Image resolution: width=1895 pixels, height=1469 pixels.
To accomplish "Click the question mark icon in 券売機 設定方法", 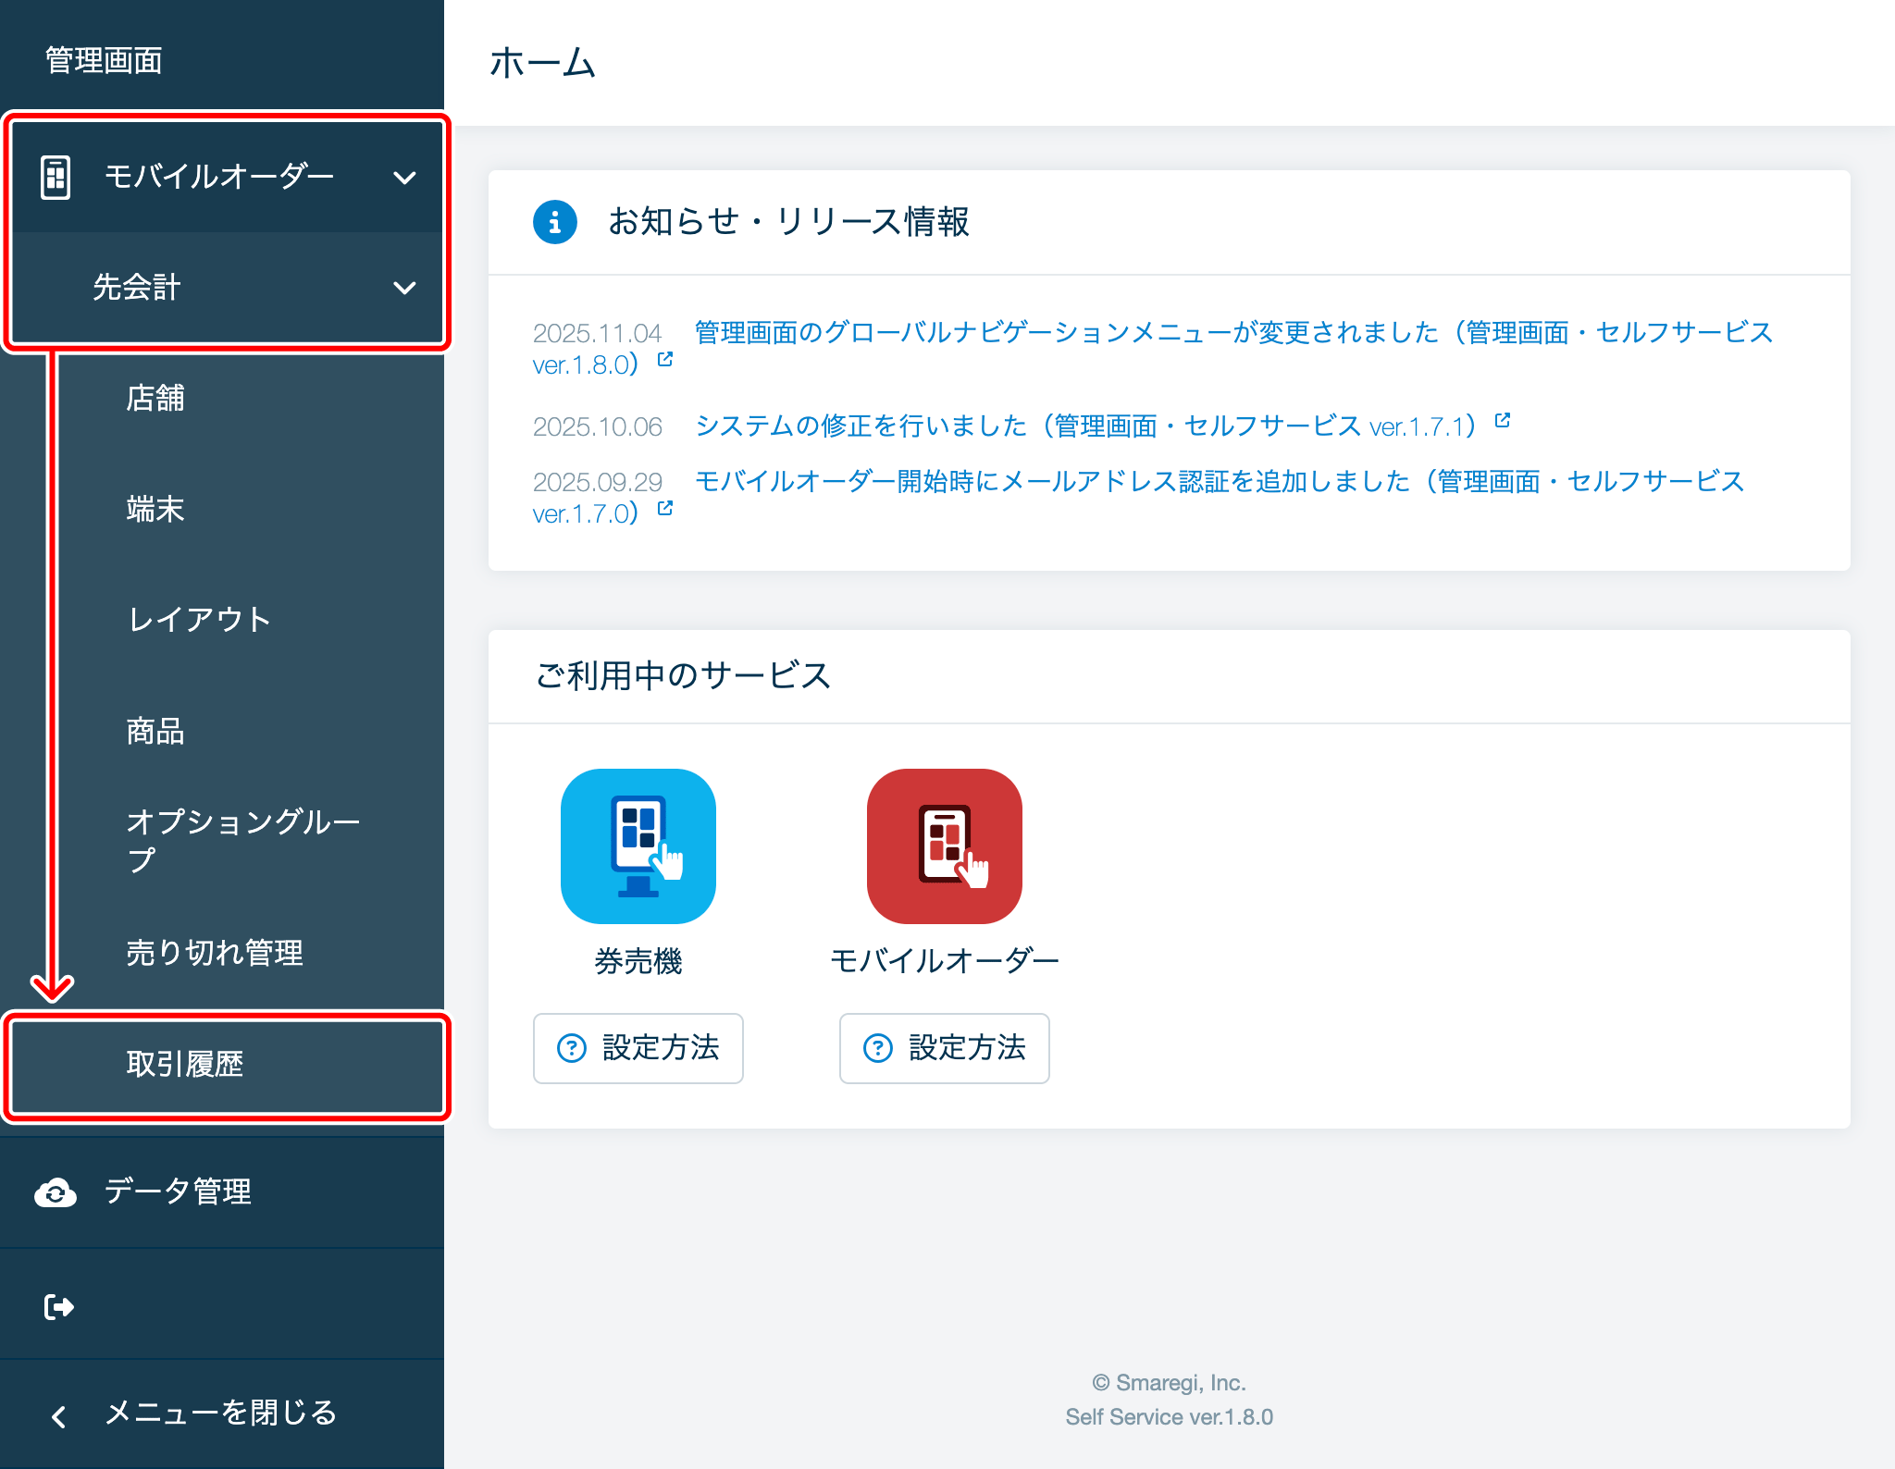I will [x=572, y=1048].
